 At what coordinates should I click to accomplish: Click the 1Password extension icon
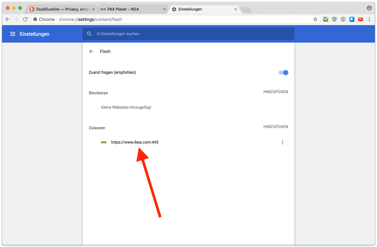point(343,19)
